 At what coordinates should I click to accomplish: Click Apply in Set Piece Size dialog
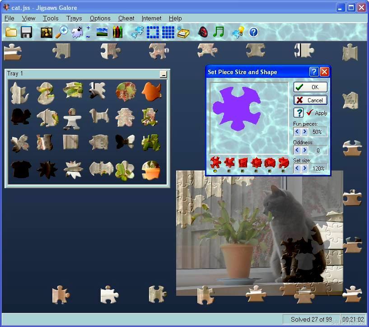pyautogui.click(x=317, y=113)
